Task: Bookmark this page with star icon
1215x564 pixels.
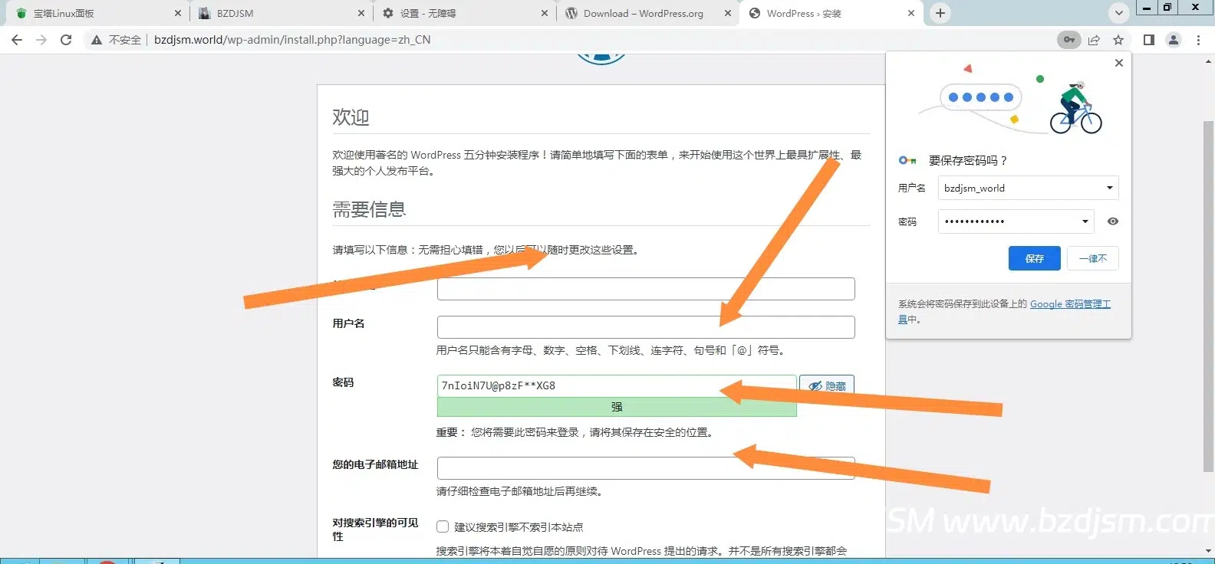Action: (1118, 40)
